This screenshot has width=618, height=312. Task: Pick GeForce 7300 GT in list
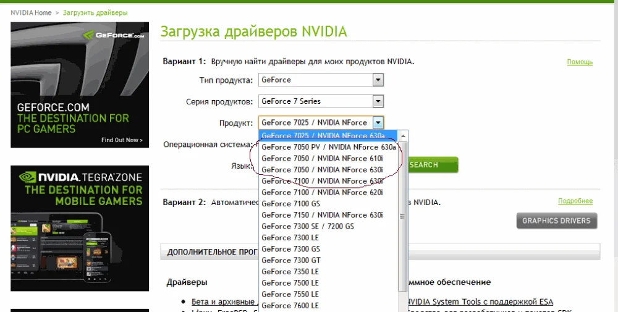329,260
